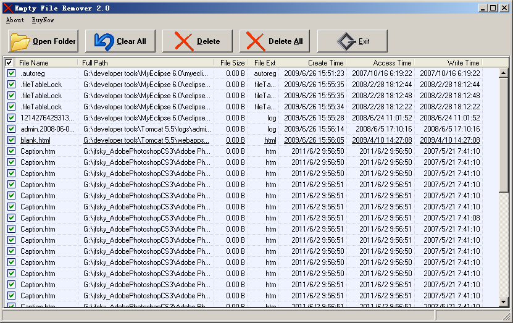513x323 pixels.
Task: Click the Open Folder button label
Action: [x=54, y=41]
